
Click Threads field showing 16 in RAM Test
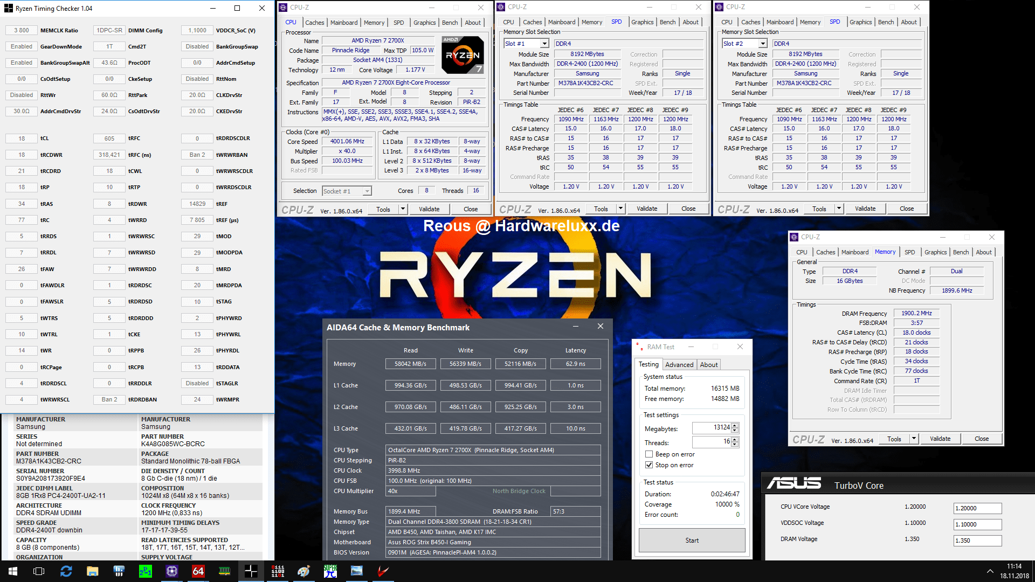pos(712,442)
